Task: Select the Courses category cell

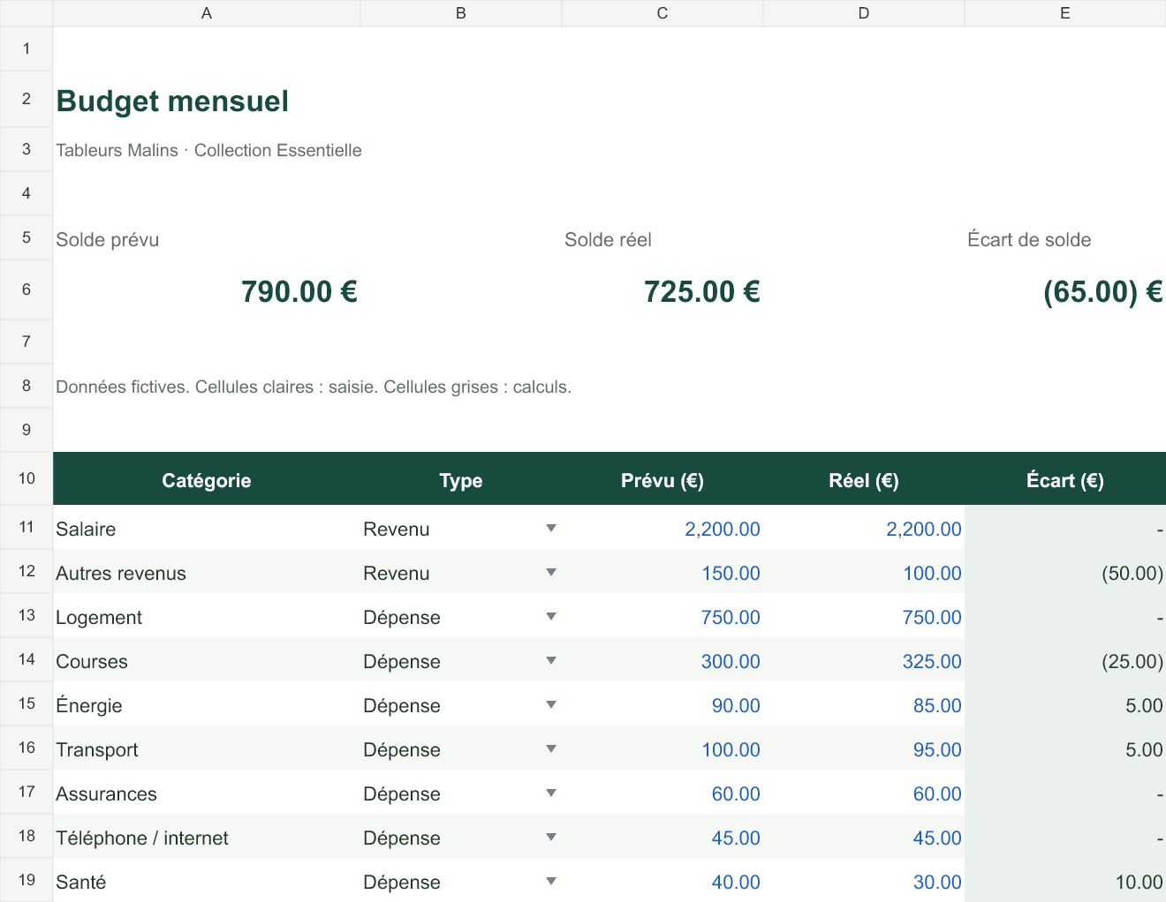Action: click(207, 660)
